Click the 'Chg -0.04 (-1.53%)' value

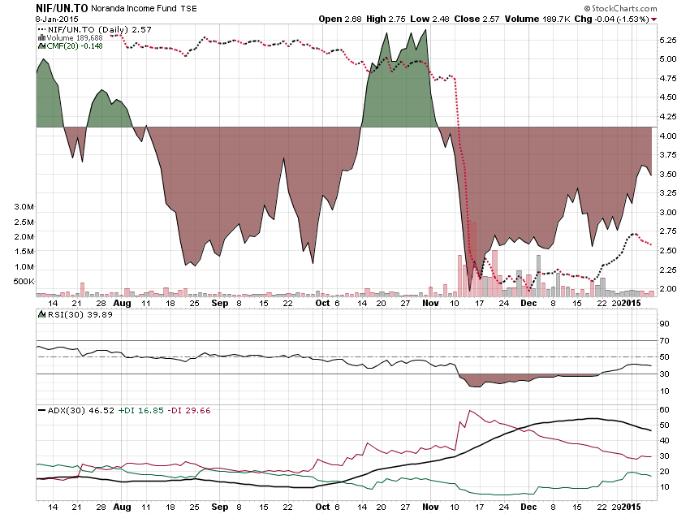coord(612,19)
